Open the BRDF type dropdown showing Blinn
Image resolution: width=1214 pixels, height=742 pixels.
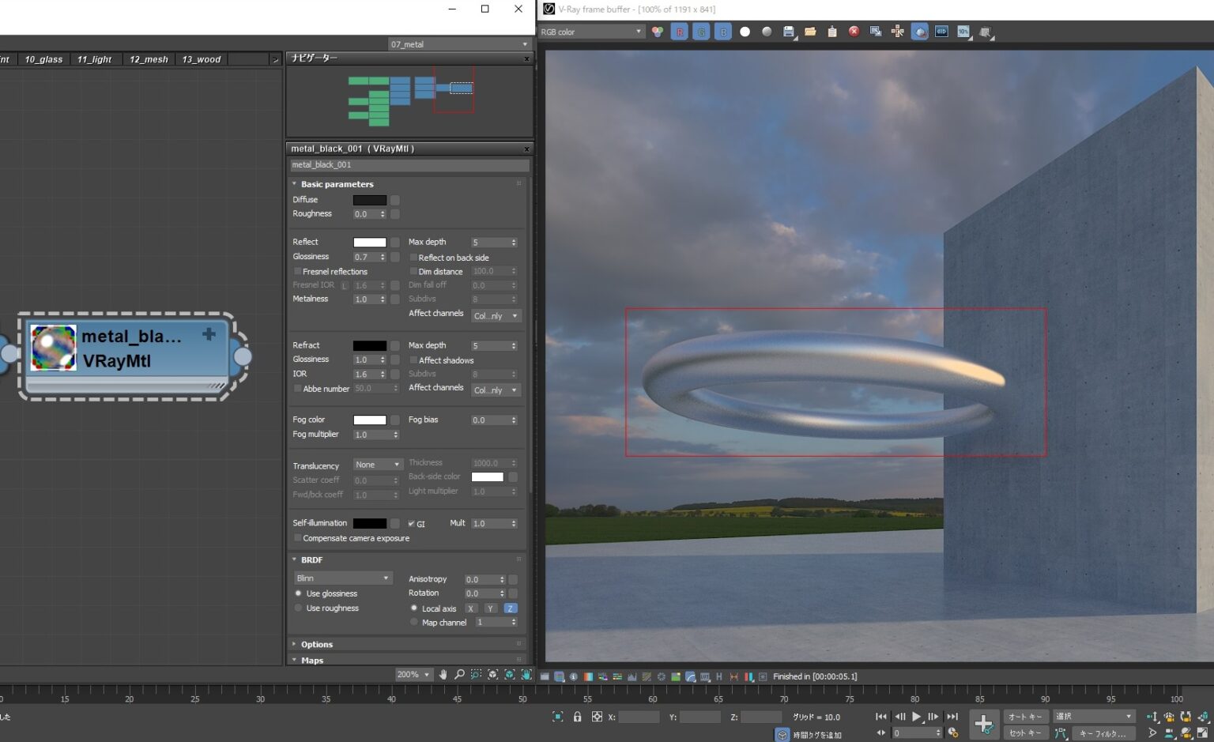click(342, 578)
